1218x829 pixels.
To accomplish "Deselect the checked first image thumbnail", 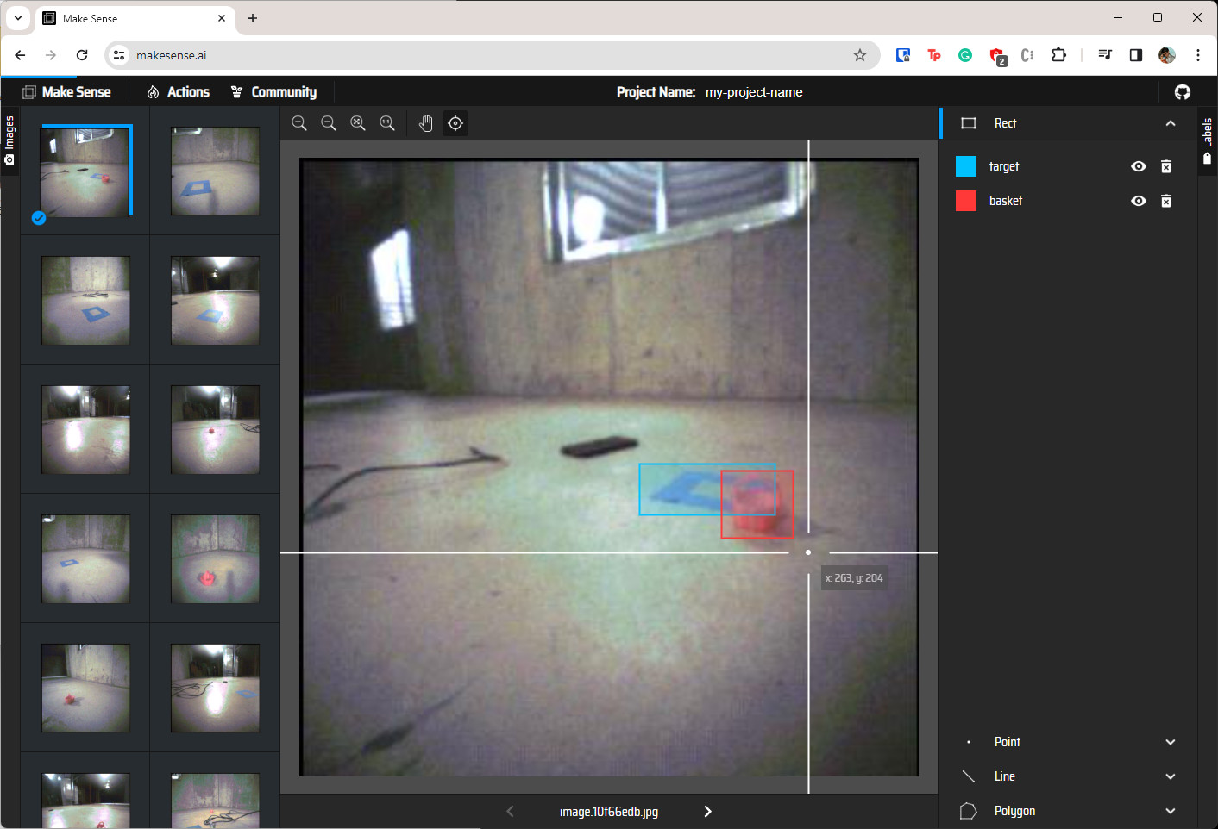I will coord(38,218).
